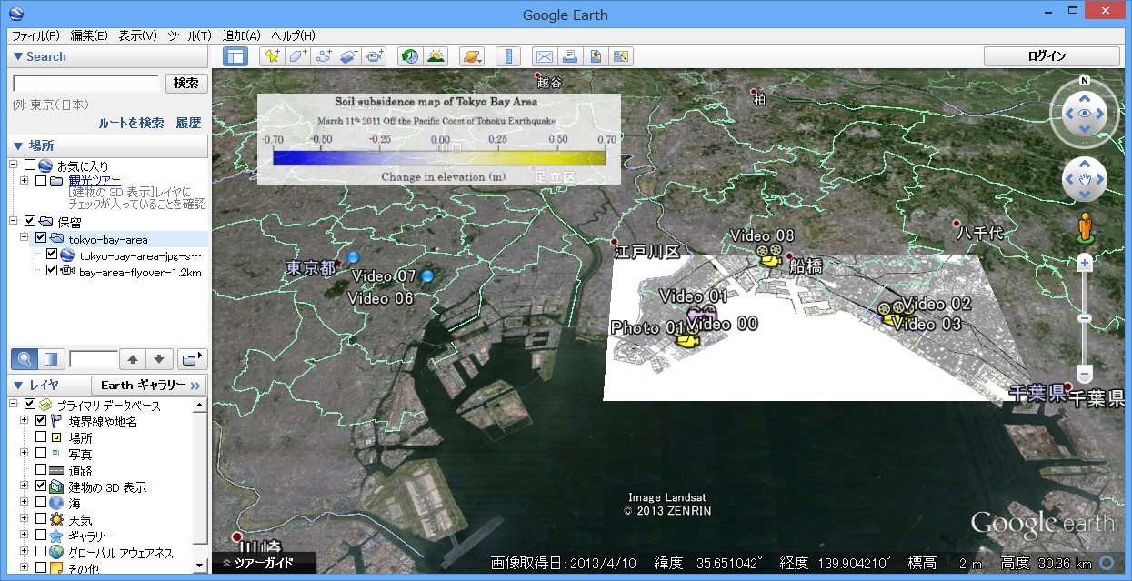Screen dimensions: 1132x581
Task: Uncheck the tokyo-bay-area folder checkbox
Action: tap(40, 239)
